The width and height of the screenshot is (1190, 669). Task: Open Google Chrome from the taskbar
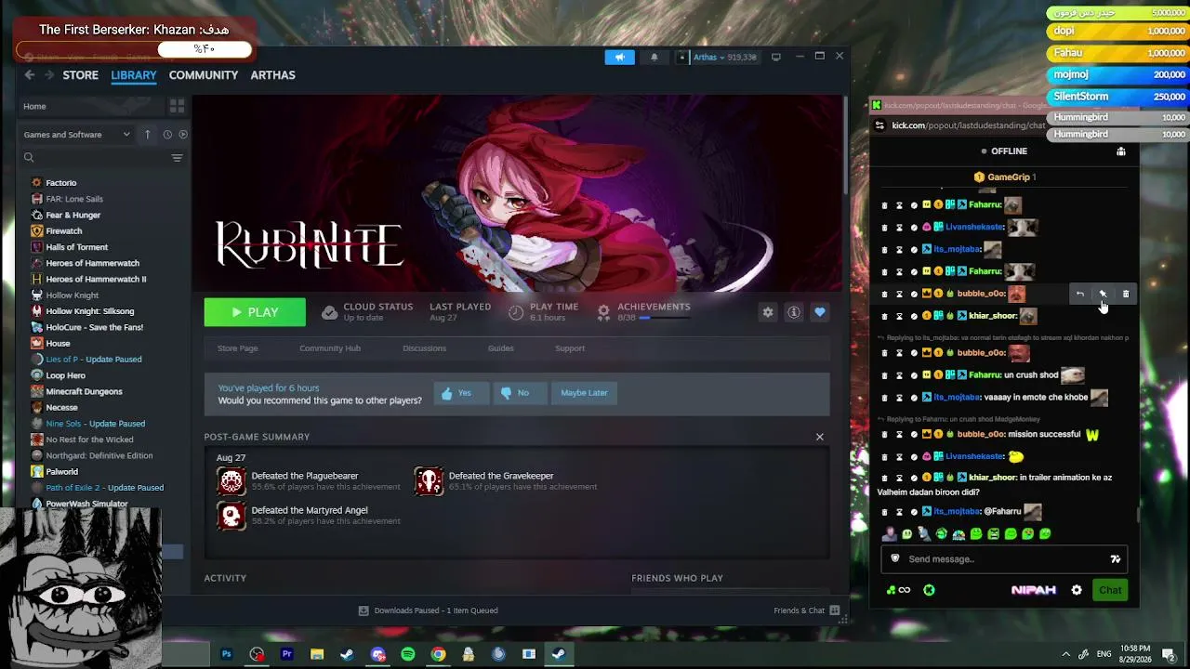tap(438, 654)
